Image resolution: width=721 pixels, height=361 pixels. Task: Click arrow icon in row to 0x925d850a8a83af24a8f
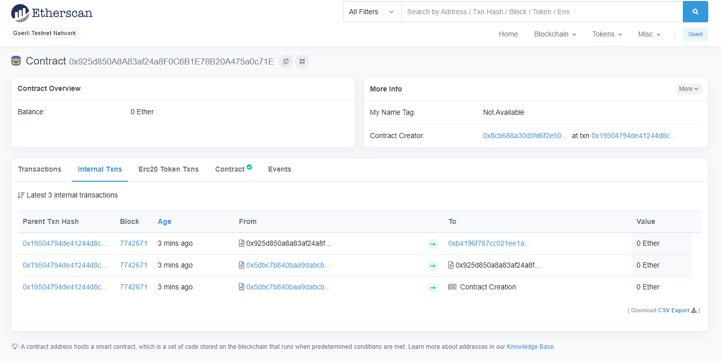tap(432, 266)
